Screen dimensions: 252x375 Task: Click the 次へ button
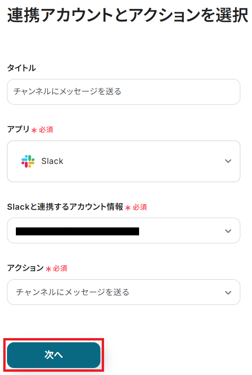click(54, 355)
